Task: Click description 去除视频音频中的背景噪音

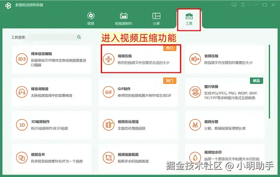Action: coord(52,95)
